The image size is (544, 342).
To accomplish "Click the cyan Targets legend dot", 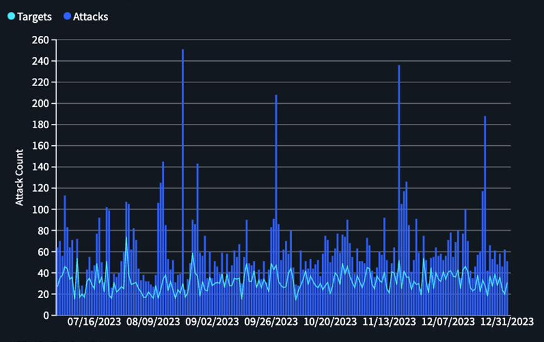I will coord(11,17).
